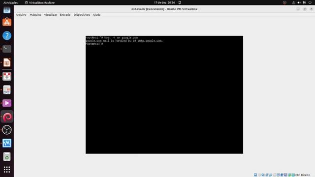The height and width of the screenshot is (177, 315).
Task: Click the shared folders status icon
Action: coord(275,175)
